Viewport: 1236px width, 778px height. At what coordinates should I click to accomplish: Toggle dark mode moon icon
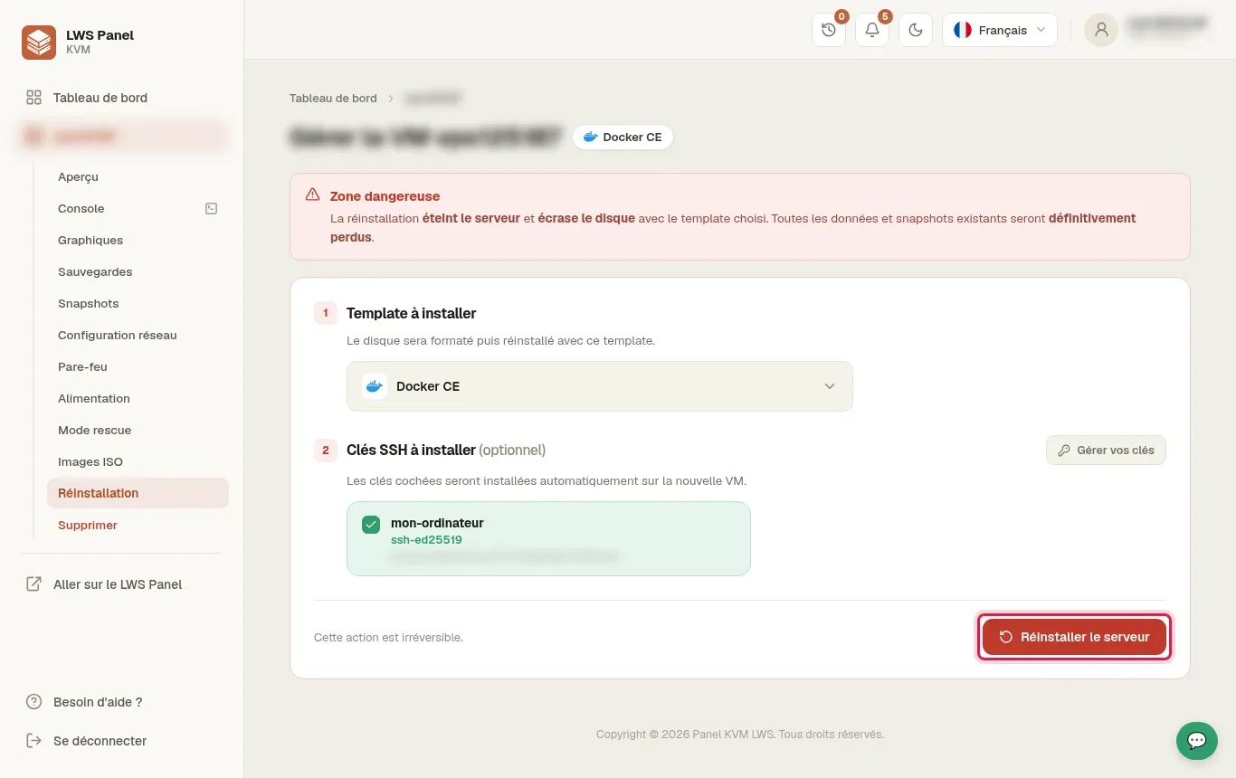point(916,30)
